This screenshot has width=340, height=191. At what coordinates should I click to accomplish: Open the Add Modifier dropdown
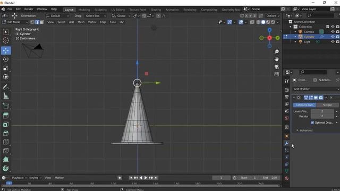pos(316,89)
